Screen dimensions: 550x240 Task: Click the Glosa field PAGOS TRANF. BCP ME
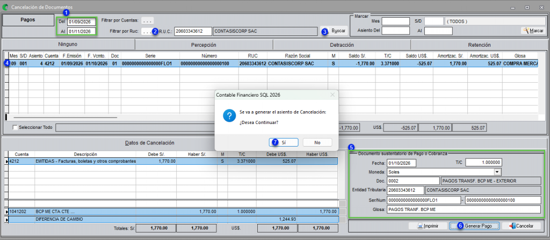pyautogui.click(x=464, y=209)
